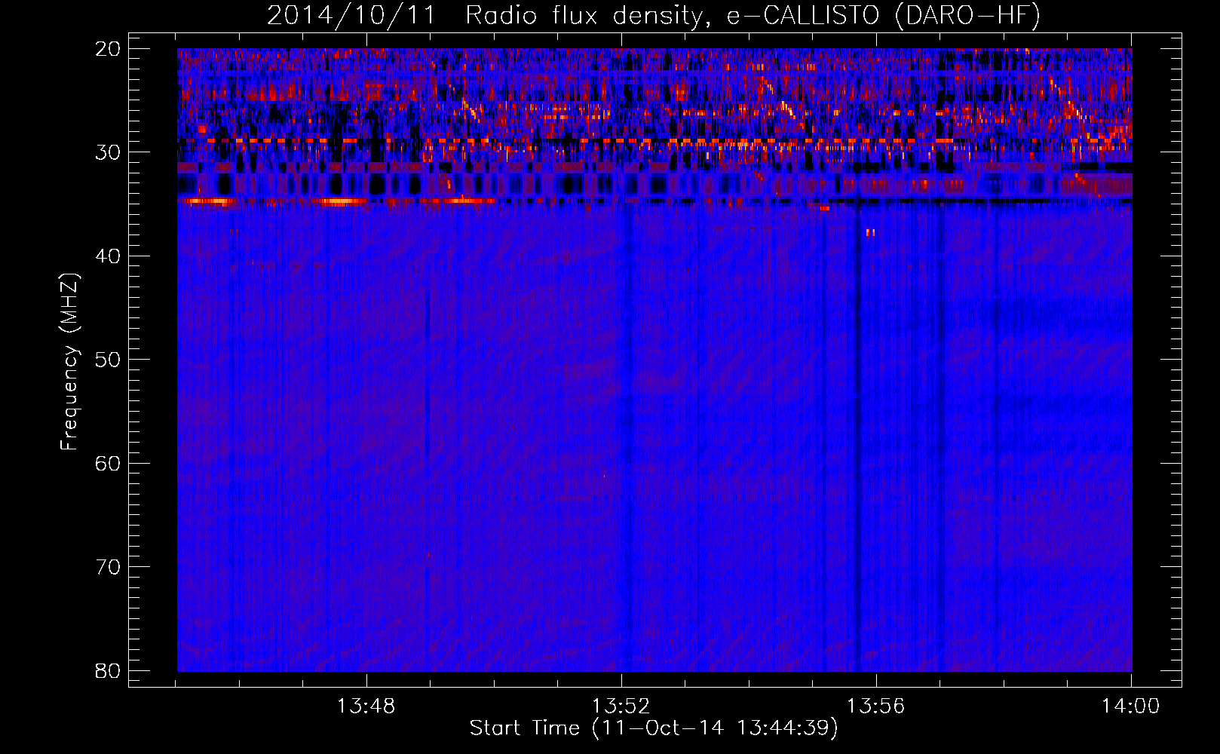Image resolution: width=1220 pixels, height=754 pixels.
Task: Click the 20 MHz frequency tick label
Action: [108, 49]
